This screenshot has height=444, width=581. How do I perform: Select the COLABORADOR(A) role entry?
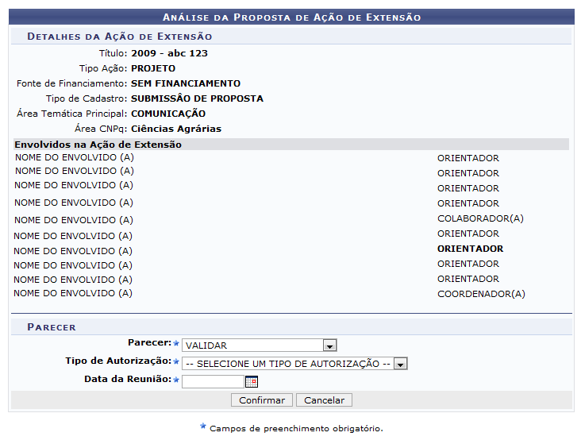pos(480,218)
